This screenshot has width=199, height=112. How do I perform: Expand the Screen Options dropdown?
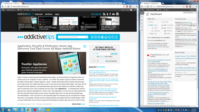[x=188, y=12]
